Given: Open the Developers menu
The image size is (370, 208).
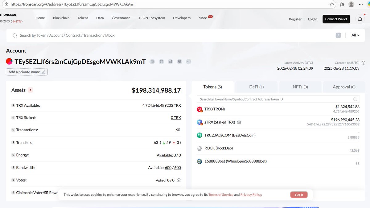Looking at the screenshot, I should click(182, 18).
